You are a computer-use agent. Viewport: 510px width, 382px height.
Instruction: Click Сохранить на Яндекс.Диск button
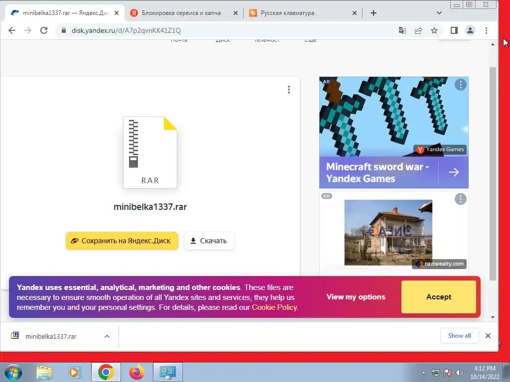122,241
